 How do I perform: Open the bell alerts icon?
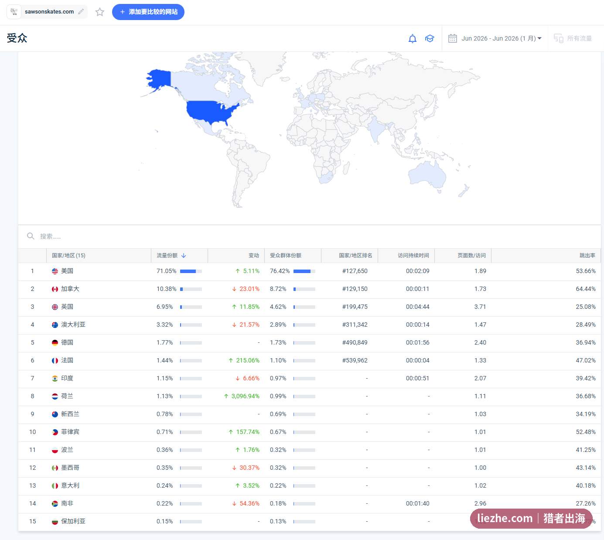pyautogui.click(x=413, y=38)
